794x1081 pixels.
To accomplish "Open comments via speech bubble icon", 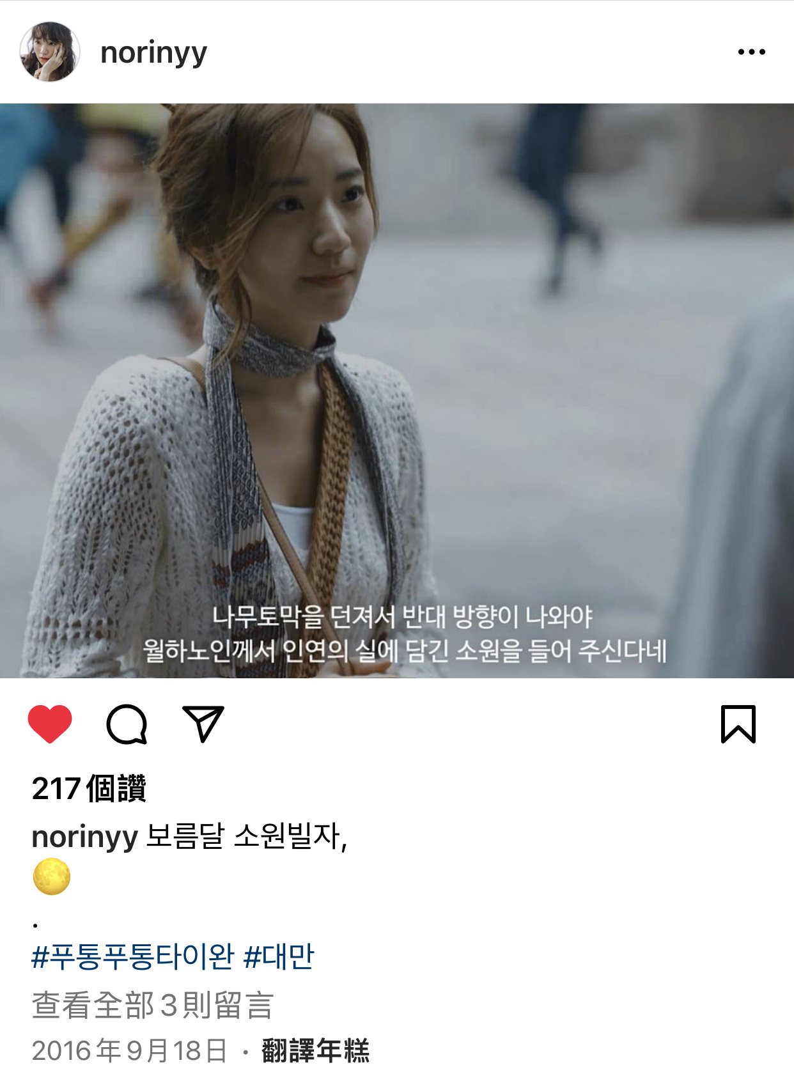I will [x=127, y=724].
